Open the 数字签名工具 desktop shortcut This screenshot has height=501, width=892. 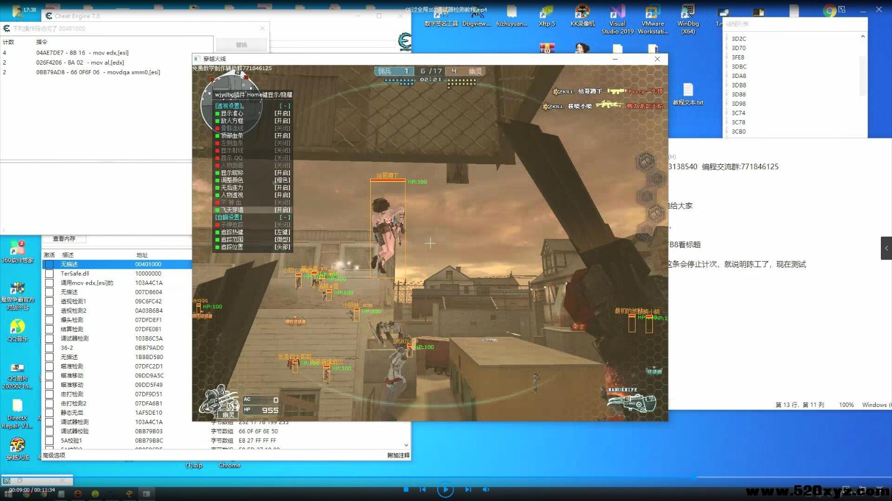(441, 16)
